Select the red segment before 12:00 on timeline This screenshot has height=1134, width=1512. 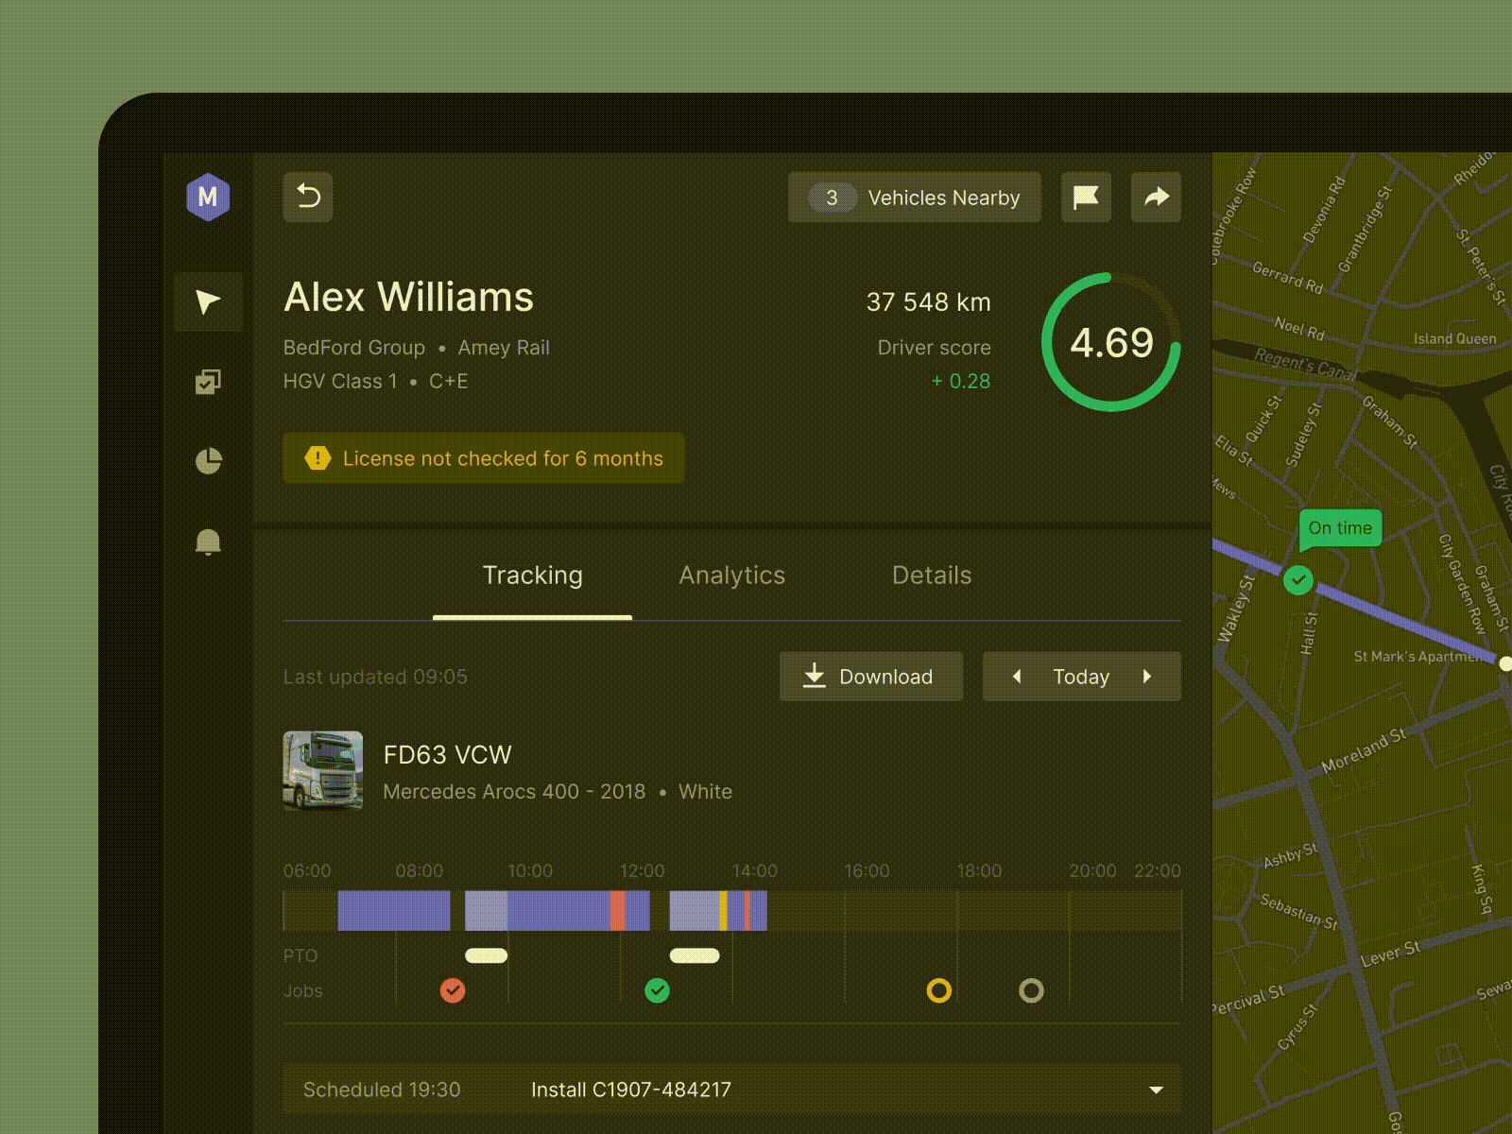(x=617, y=911)
